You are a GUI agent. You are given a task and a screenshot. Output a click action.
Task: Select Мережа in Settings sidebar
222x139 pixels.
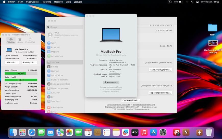click(65, 52)
